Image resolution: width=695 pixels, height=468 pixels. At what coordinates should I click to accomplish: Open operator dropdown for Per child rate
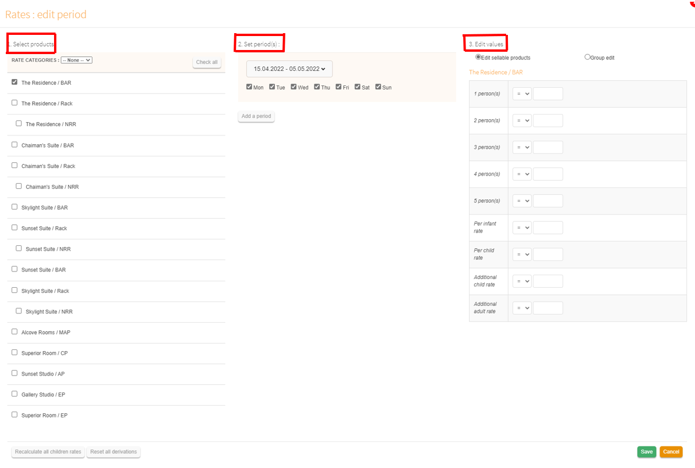(522, 255)
